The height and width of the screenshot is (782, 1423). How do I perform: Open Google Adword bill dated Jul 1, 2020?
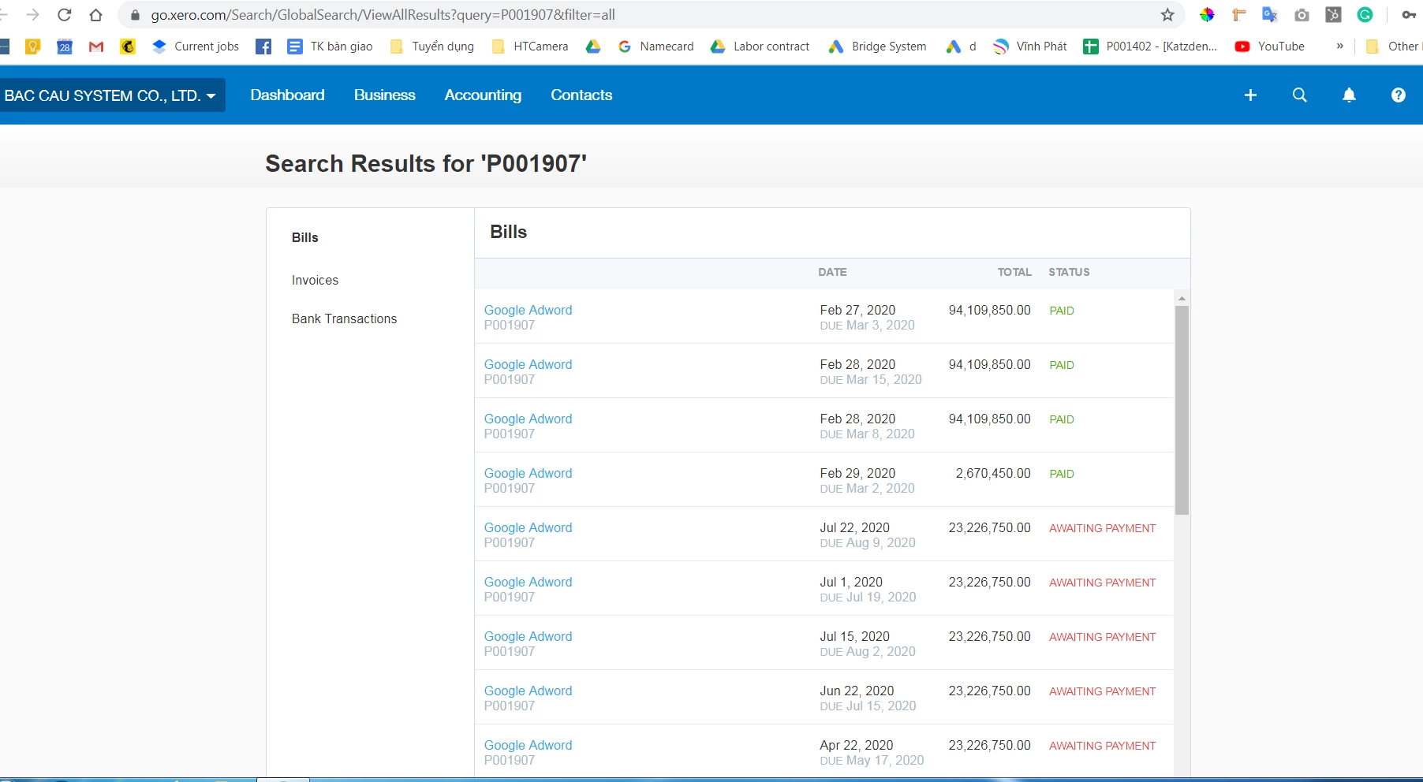coord(528,583)
